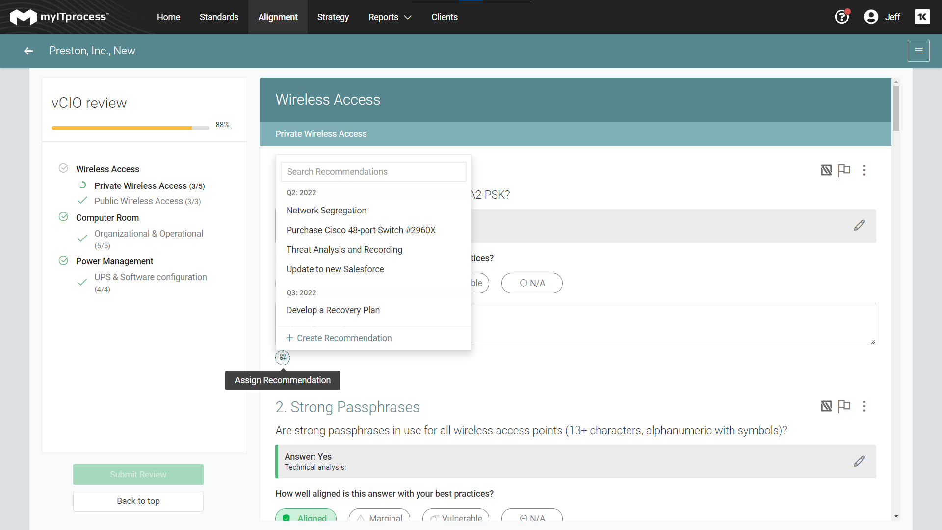Click the strikethrough note icon for Strong Passphrases
Viewport: 942px width, 530px height.
click(x=826, y=406)
